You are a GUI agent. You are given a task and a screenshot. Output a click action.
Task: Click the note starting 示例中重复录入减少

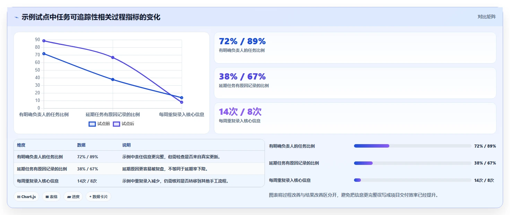tap(175, 181)
